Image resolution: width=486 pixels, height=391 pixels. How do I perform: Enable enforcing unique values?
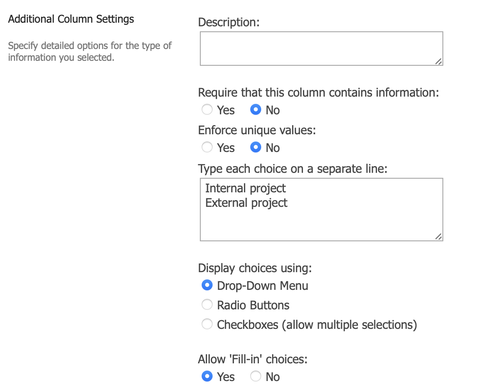207,147
